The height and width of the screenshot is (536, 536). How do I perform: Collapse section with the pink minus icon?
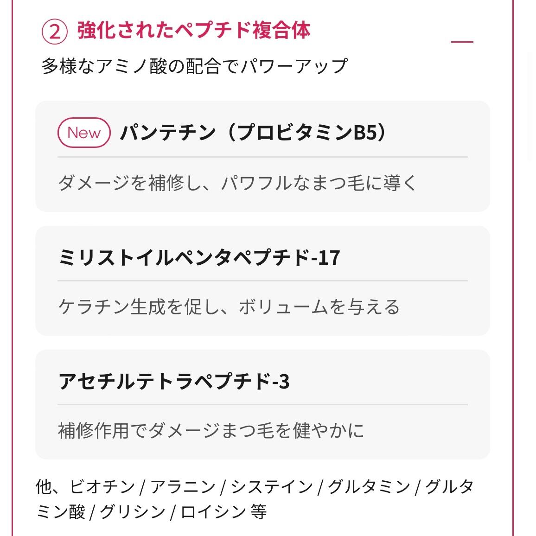pyautogui.click(x=462, y=42)
